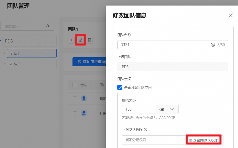Viewport: 238px width, 148px height.
Task: Click the 3/50 character counter
Action: coord(221,45)
